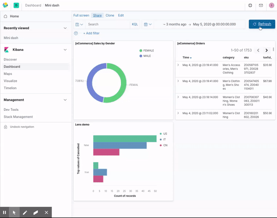Image resolution: width=277 pixels, height=218 pixels.
Task: Open Visualize in the sidebar
Action: point(11,81)
